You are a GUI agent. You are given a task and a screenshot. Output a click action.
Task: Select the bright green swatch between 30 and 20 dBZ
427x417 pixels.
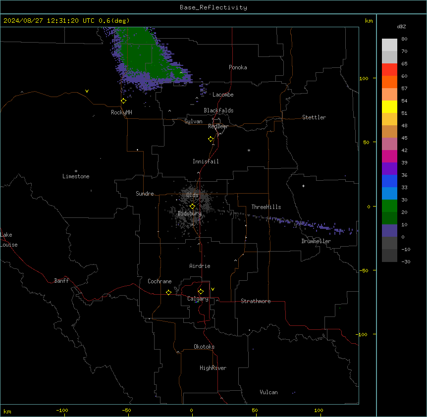click(x=389, y=206)
